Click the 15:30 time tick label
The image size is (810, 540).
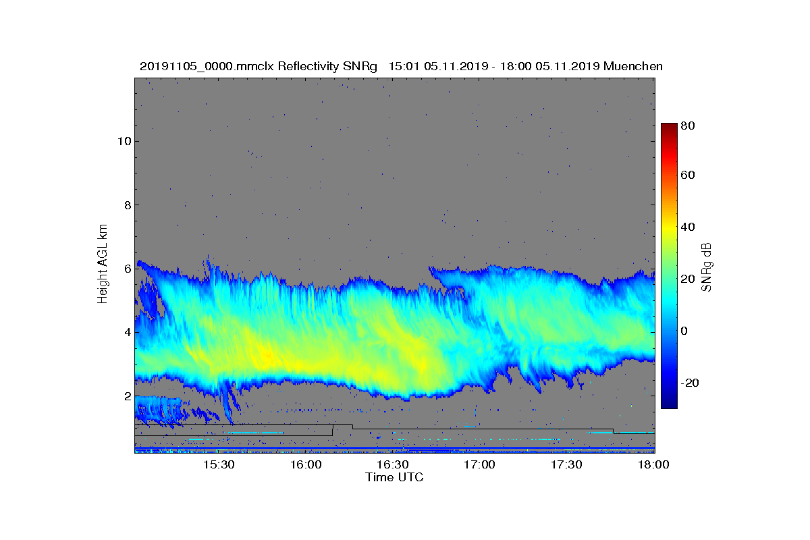(x=219, y=464)
